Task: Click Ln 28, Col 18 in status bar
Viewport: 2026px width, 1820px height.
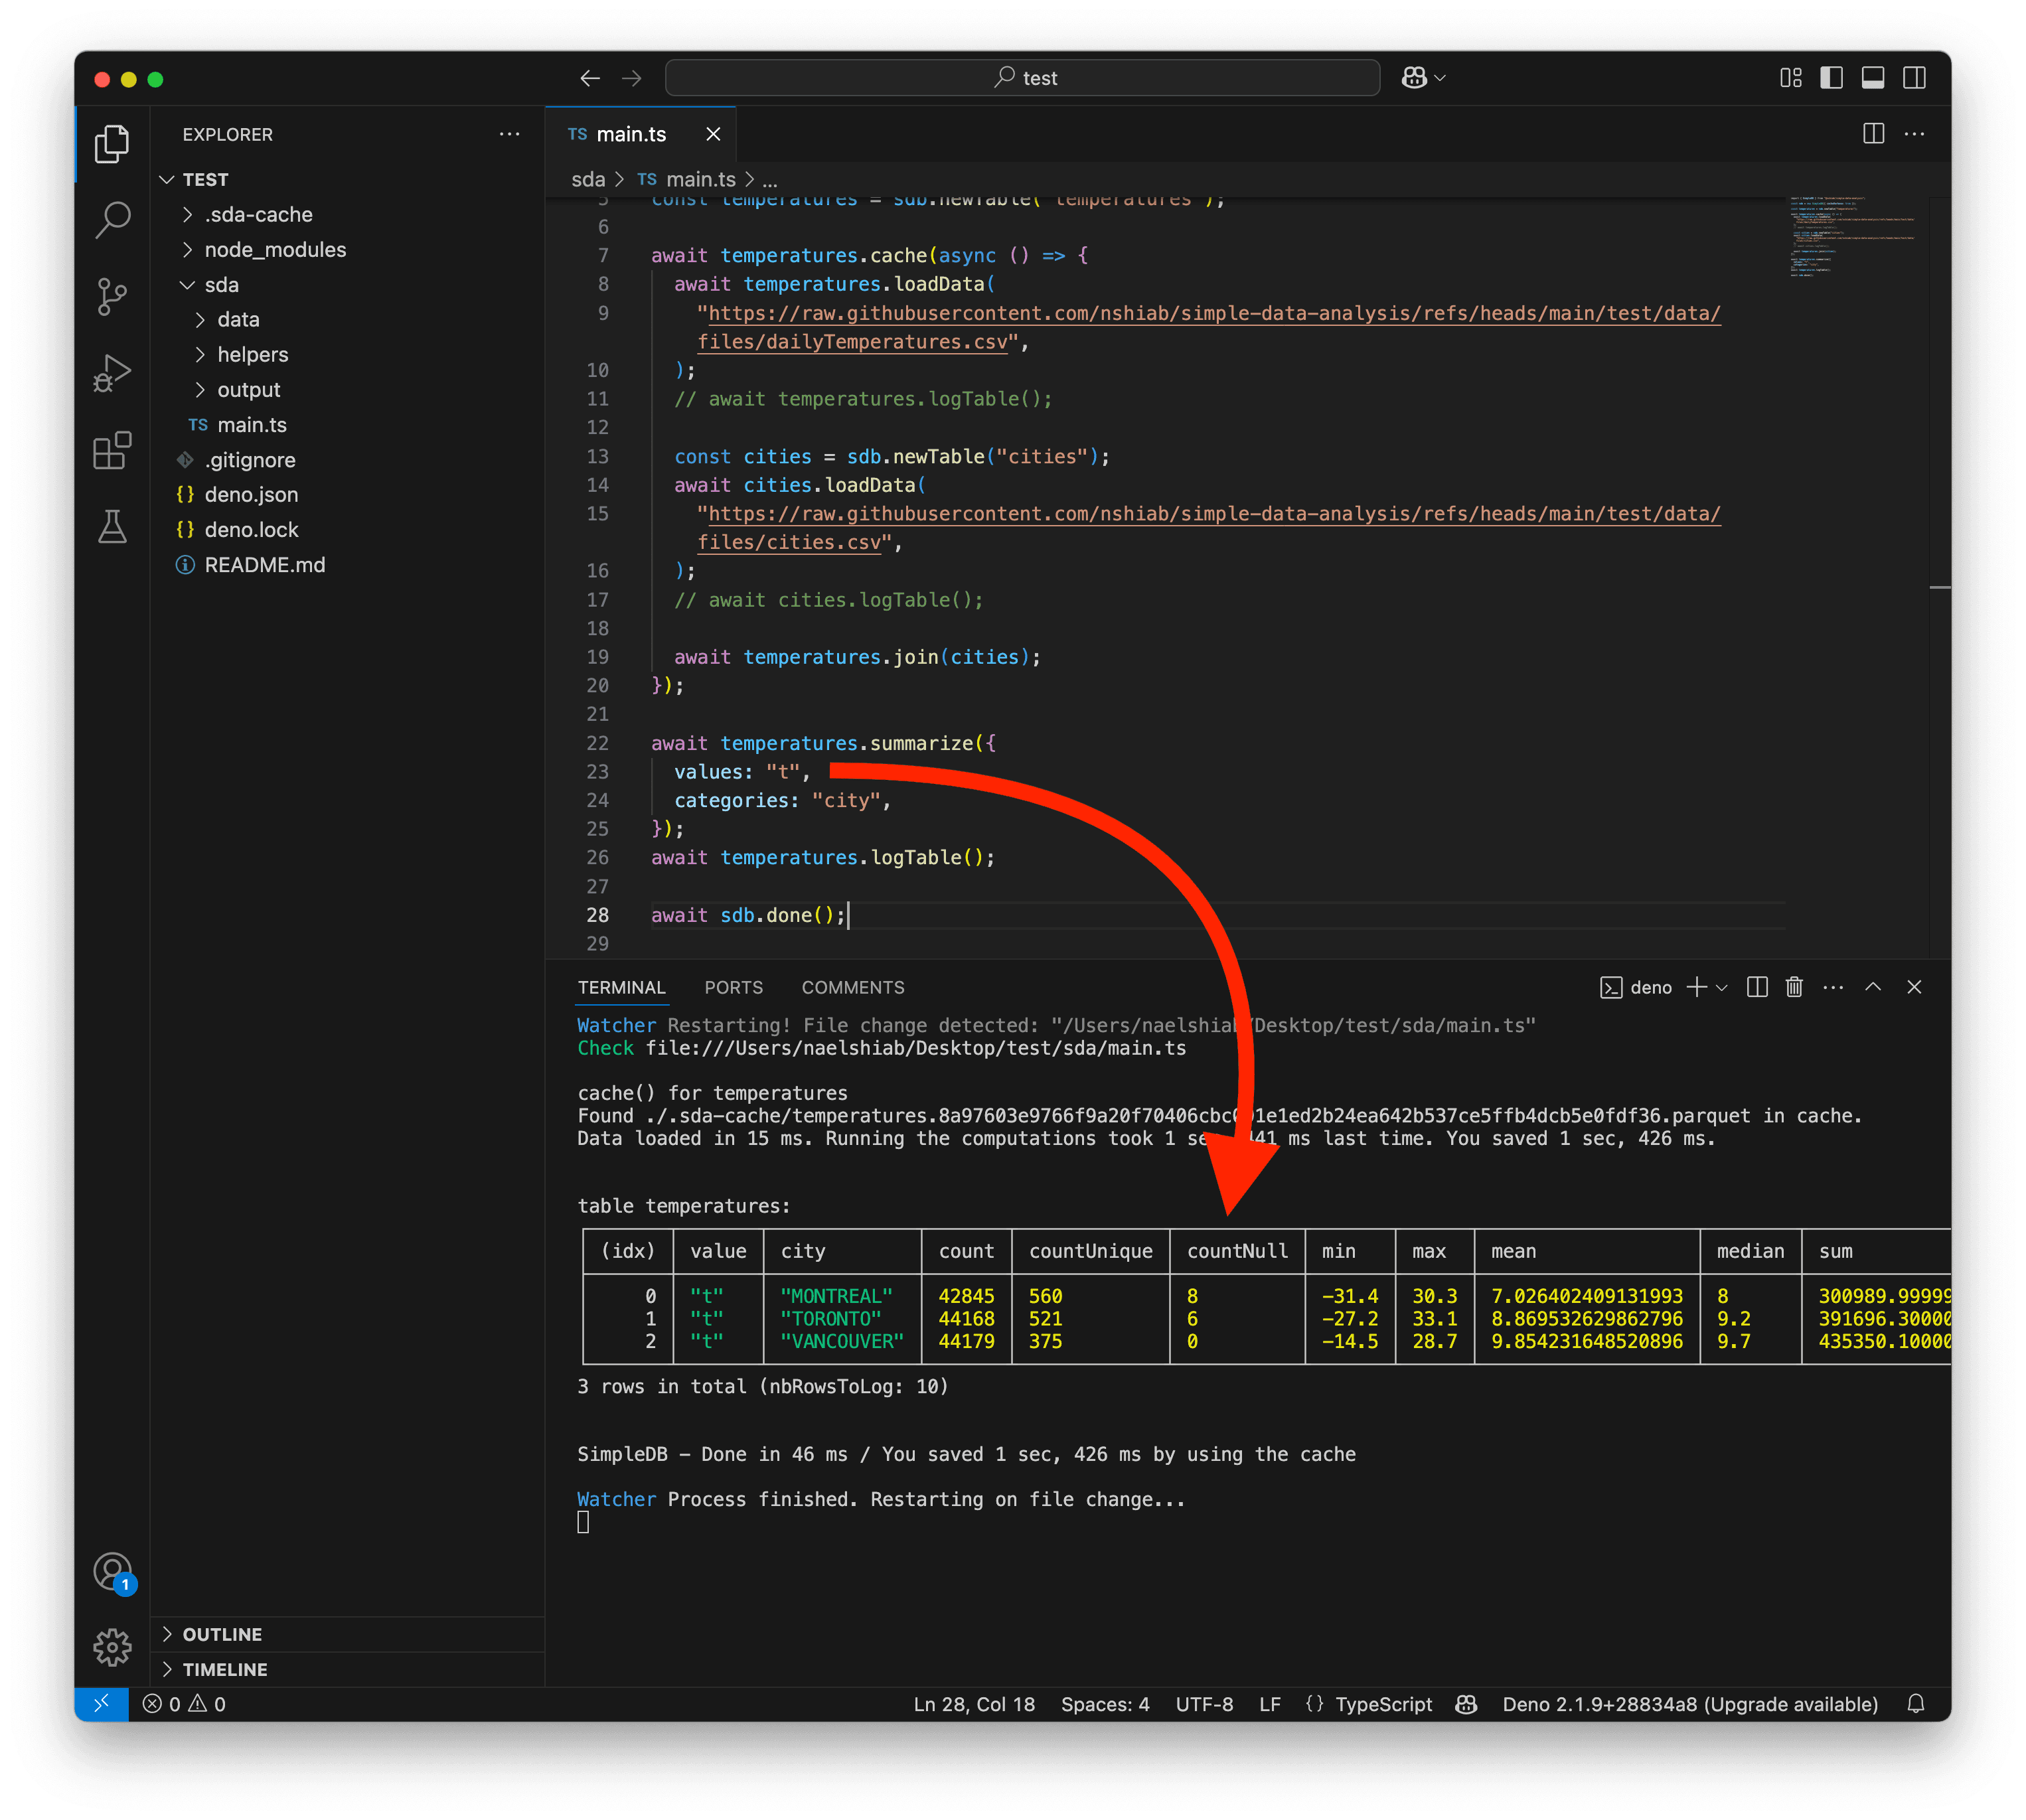Action: (974, 1704)
